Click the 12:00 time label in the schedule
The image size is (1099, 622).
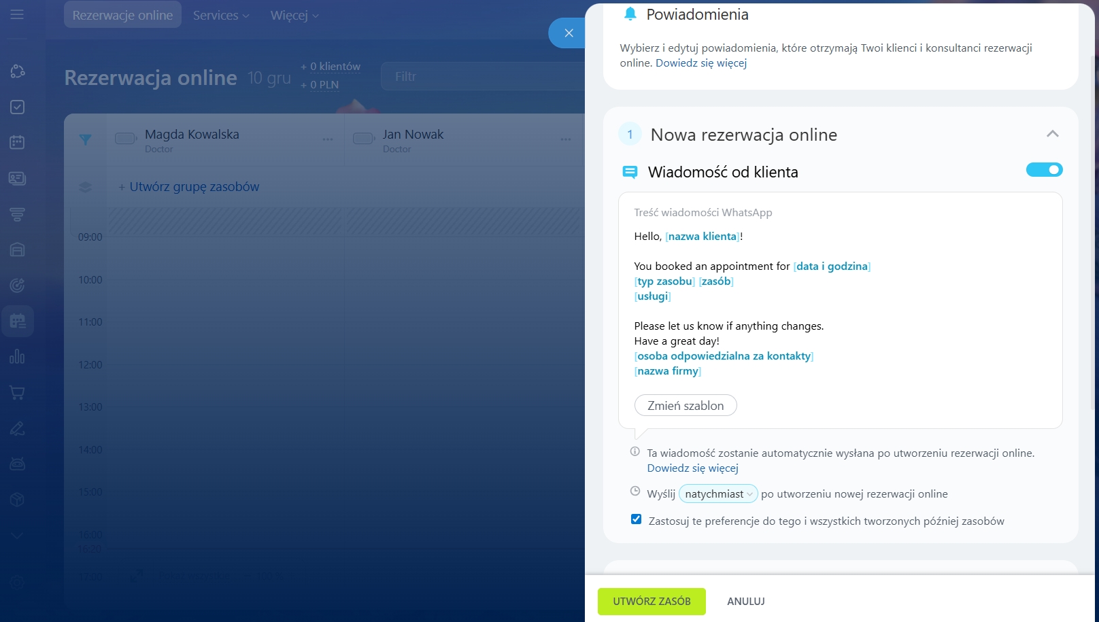click(x=90, y=365)
